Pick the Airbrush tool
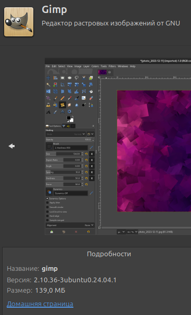 (70, 98)
